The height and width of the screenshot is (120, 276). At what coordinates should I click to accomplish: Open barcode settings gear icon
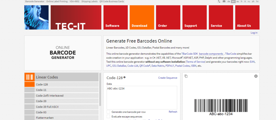[x=256, y=76]
